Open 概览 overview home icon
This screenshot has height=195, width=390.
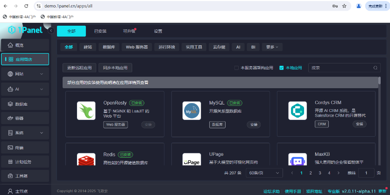pyautogui.click(x=10, y=45)
